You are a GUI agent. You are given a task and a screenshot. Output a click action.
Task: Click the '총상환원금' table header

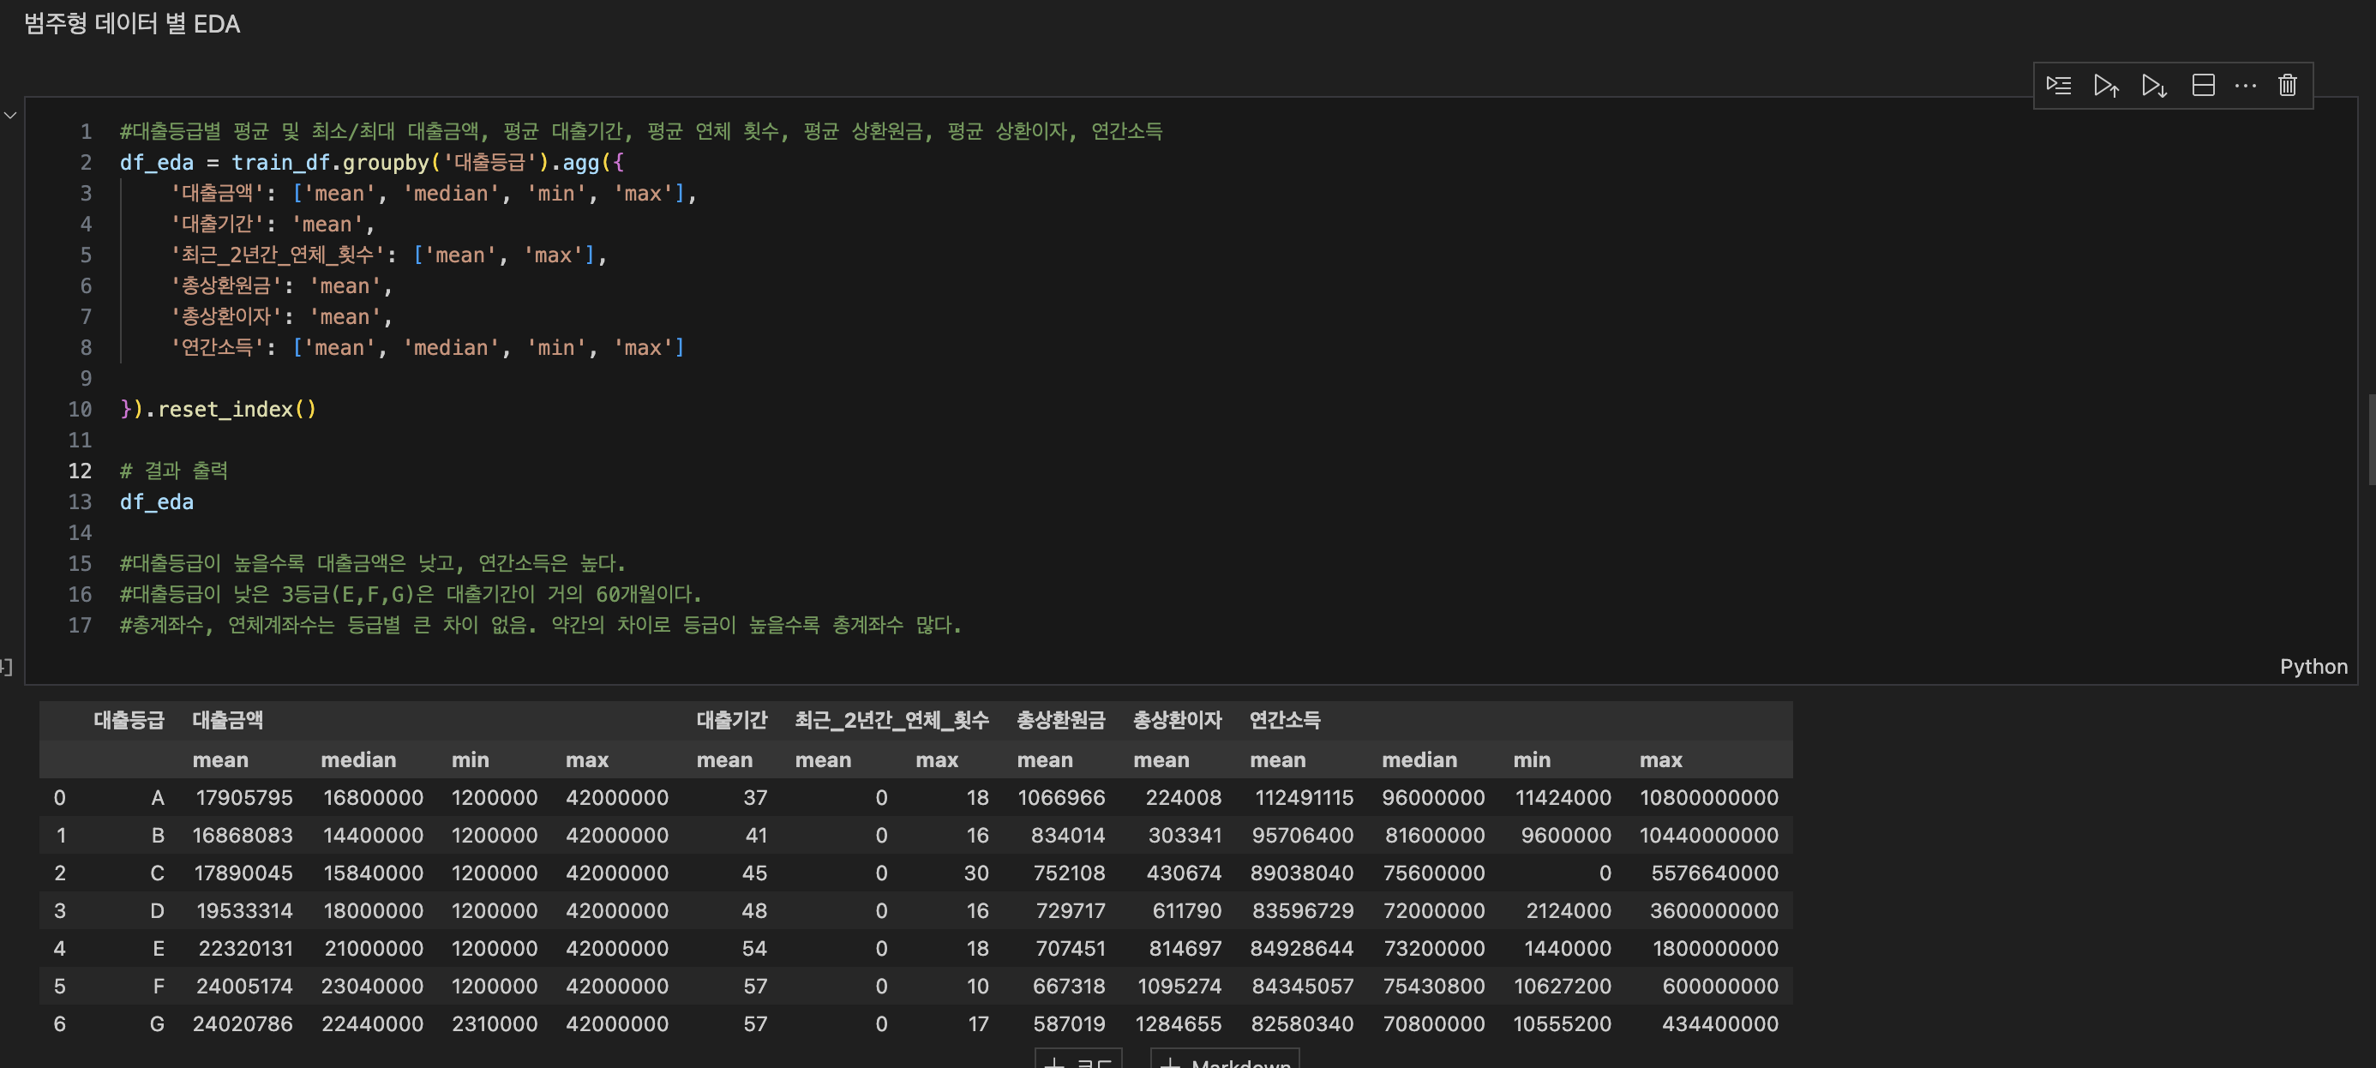click(1061, 720)
